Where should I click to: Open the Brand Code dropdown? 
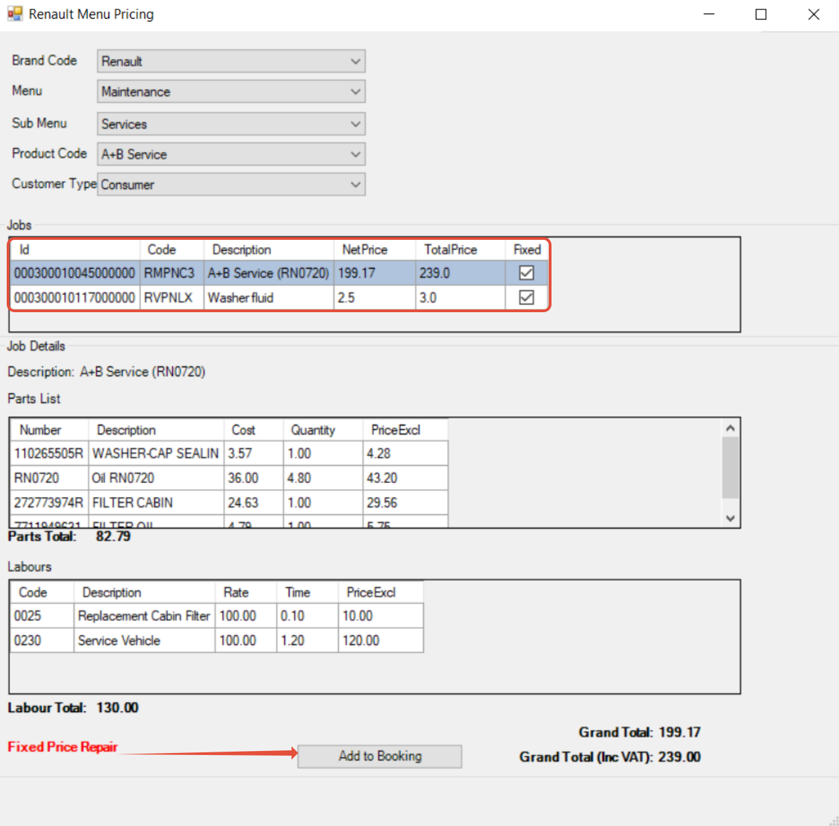[231, 61]
